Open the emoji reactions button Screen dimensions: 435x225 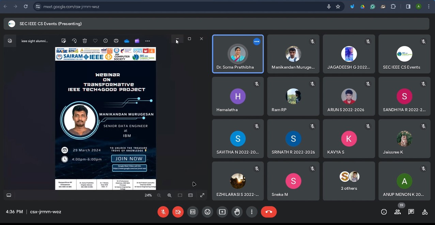point(207,212)
